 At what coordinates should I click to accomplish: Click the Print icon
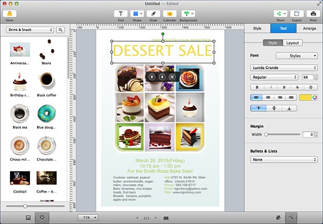(x=313, y=14)
